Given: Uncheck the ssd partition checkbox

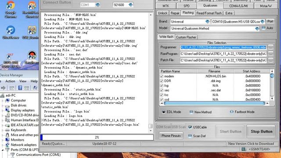Looking at the screenshot, I should [x=162, y=100].
